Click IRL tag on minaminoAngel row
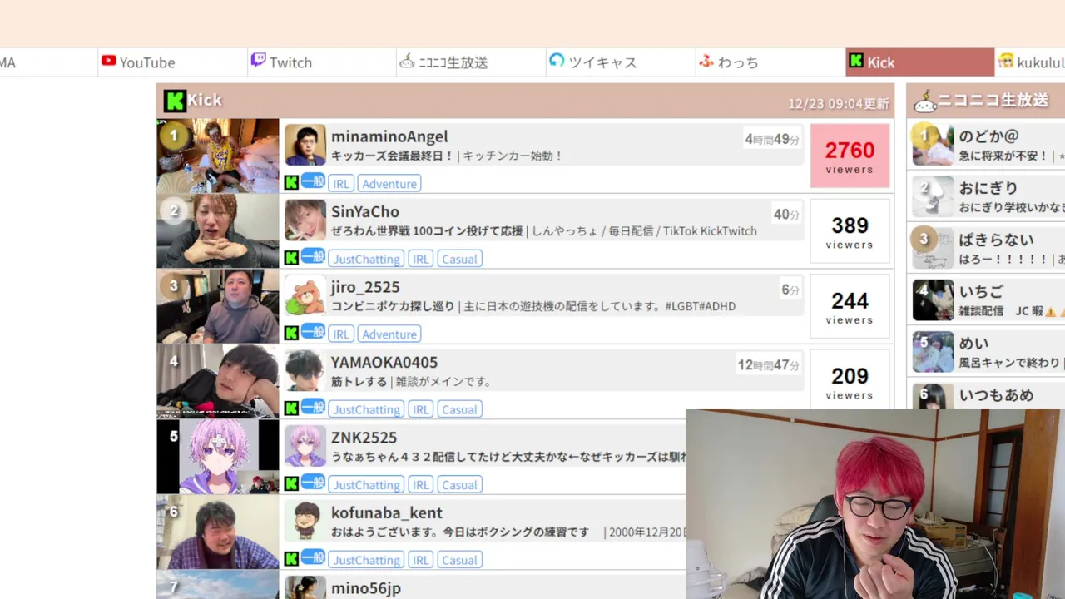The width and height of the screenshot is (1065, 599). pos(341,184)
